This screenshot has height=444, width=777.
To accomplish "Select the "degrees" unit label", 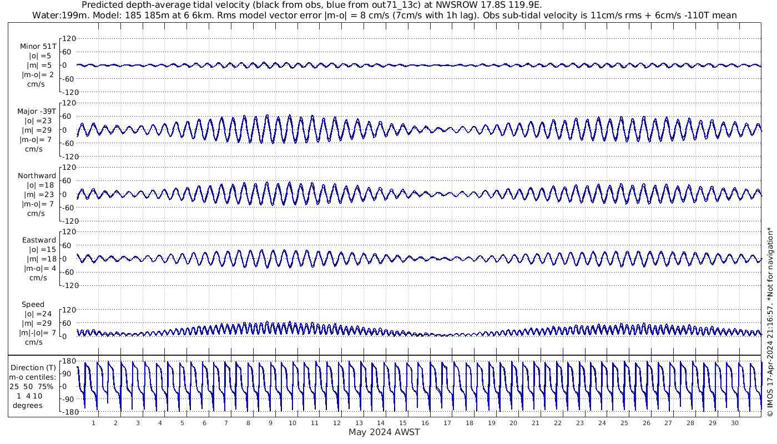I will tap(27, 405).
